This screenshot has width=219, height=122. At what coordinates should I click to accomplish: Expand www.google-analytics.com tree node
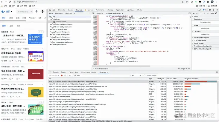click(51, 42)
